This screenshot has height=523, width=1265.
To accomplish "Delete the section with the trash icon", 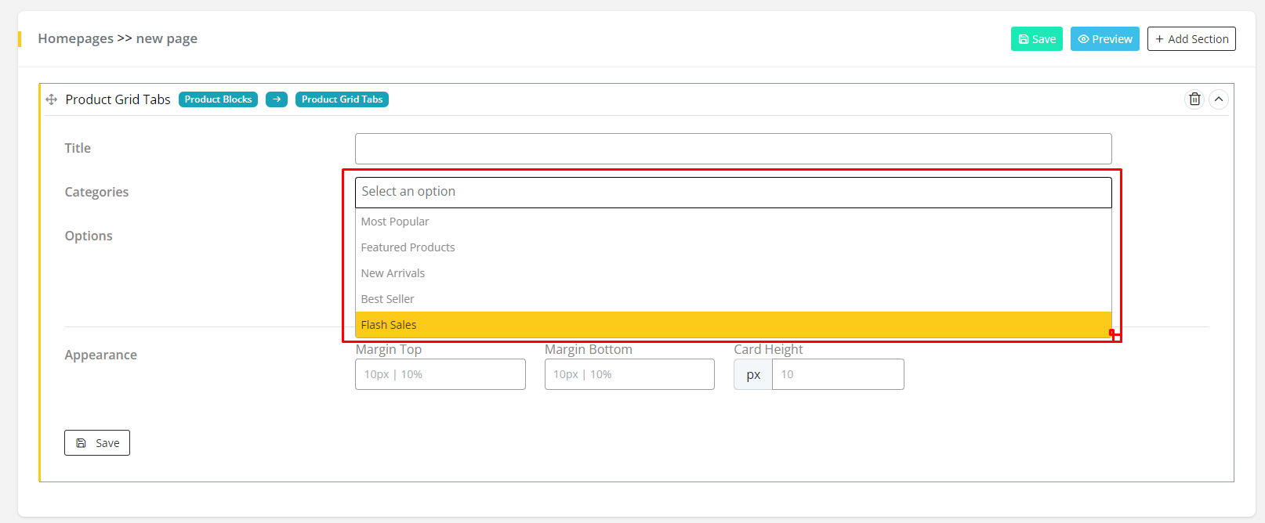I will [x=1194, y=99].
